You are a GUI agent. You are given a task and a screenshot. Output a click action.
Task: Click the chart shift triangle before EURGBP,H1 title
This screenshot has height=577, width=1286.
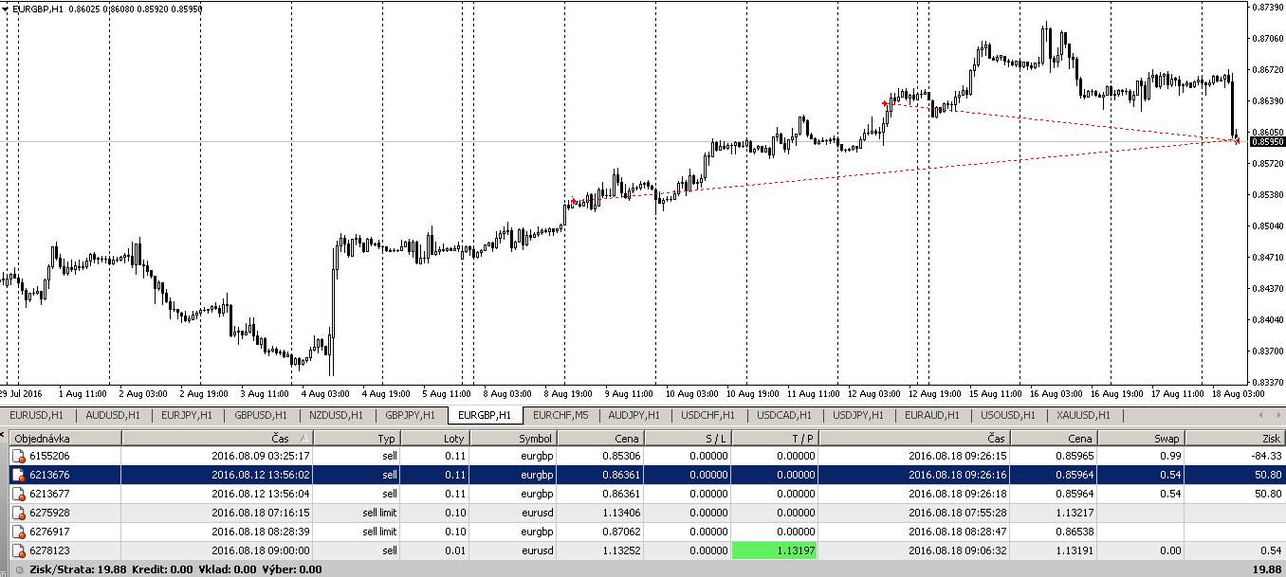pyautogui.click(x=6, y=9)
